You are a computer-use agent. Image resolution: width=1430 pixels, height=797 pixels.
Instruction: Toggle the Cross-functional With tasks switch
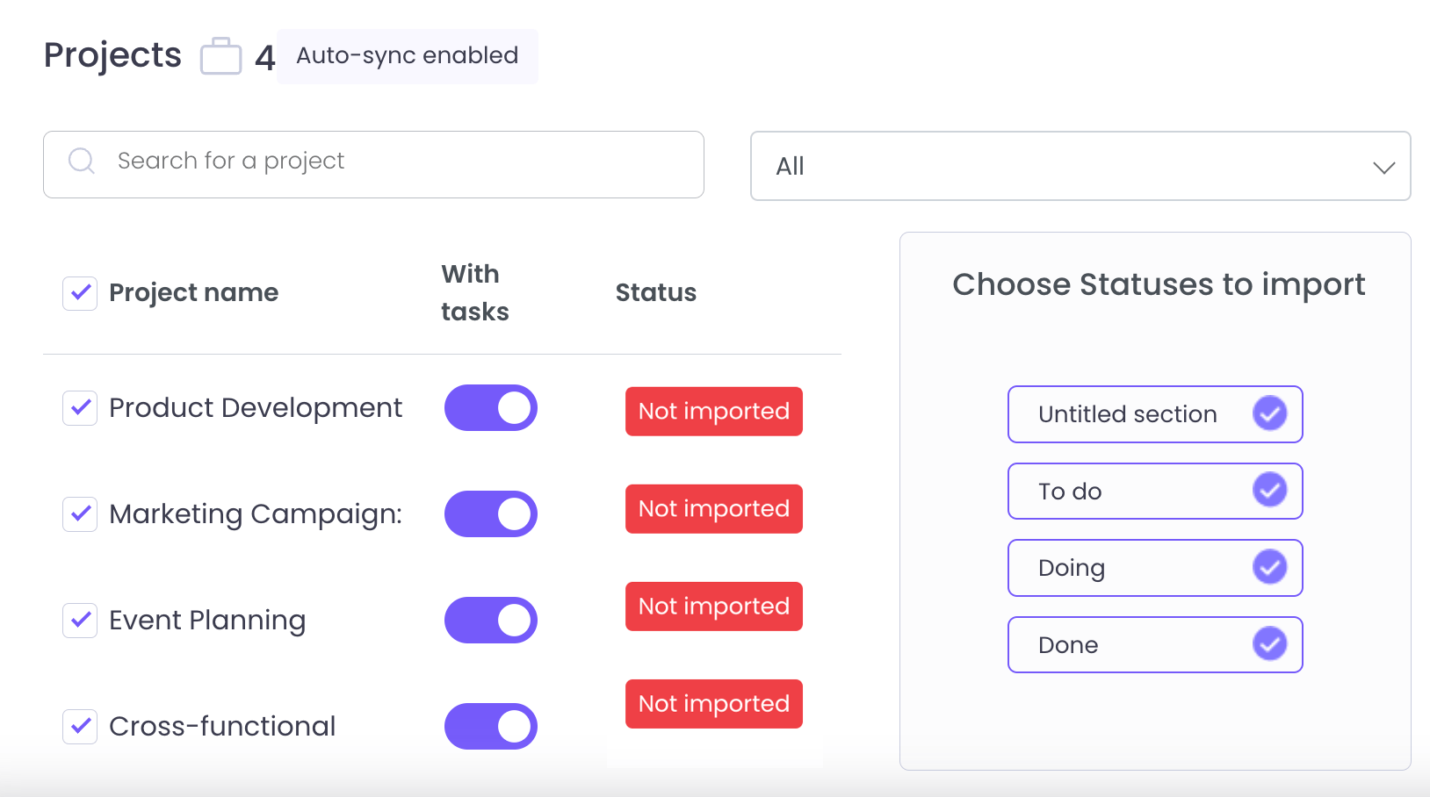490,727
